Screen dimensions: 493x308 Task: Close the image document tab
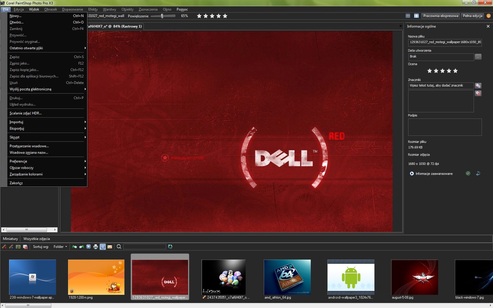point(401,26)
